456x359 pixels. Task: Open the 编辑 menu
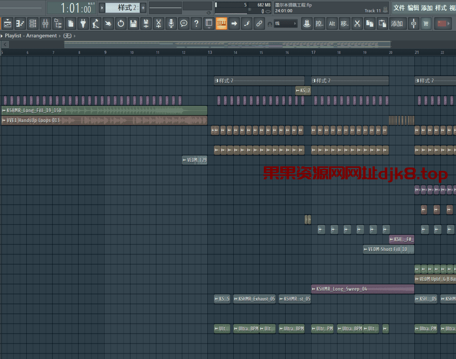click(413, 8)
